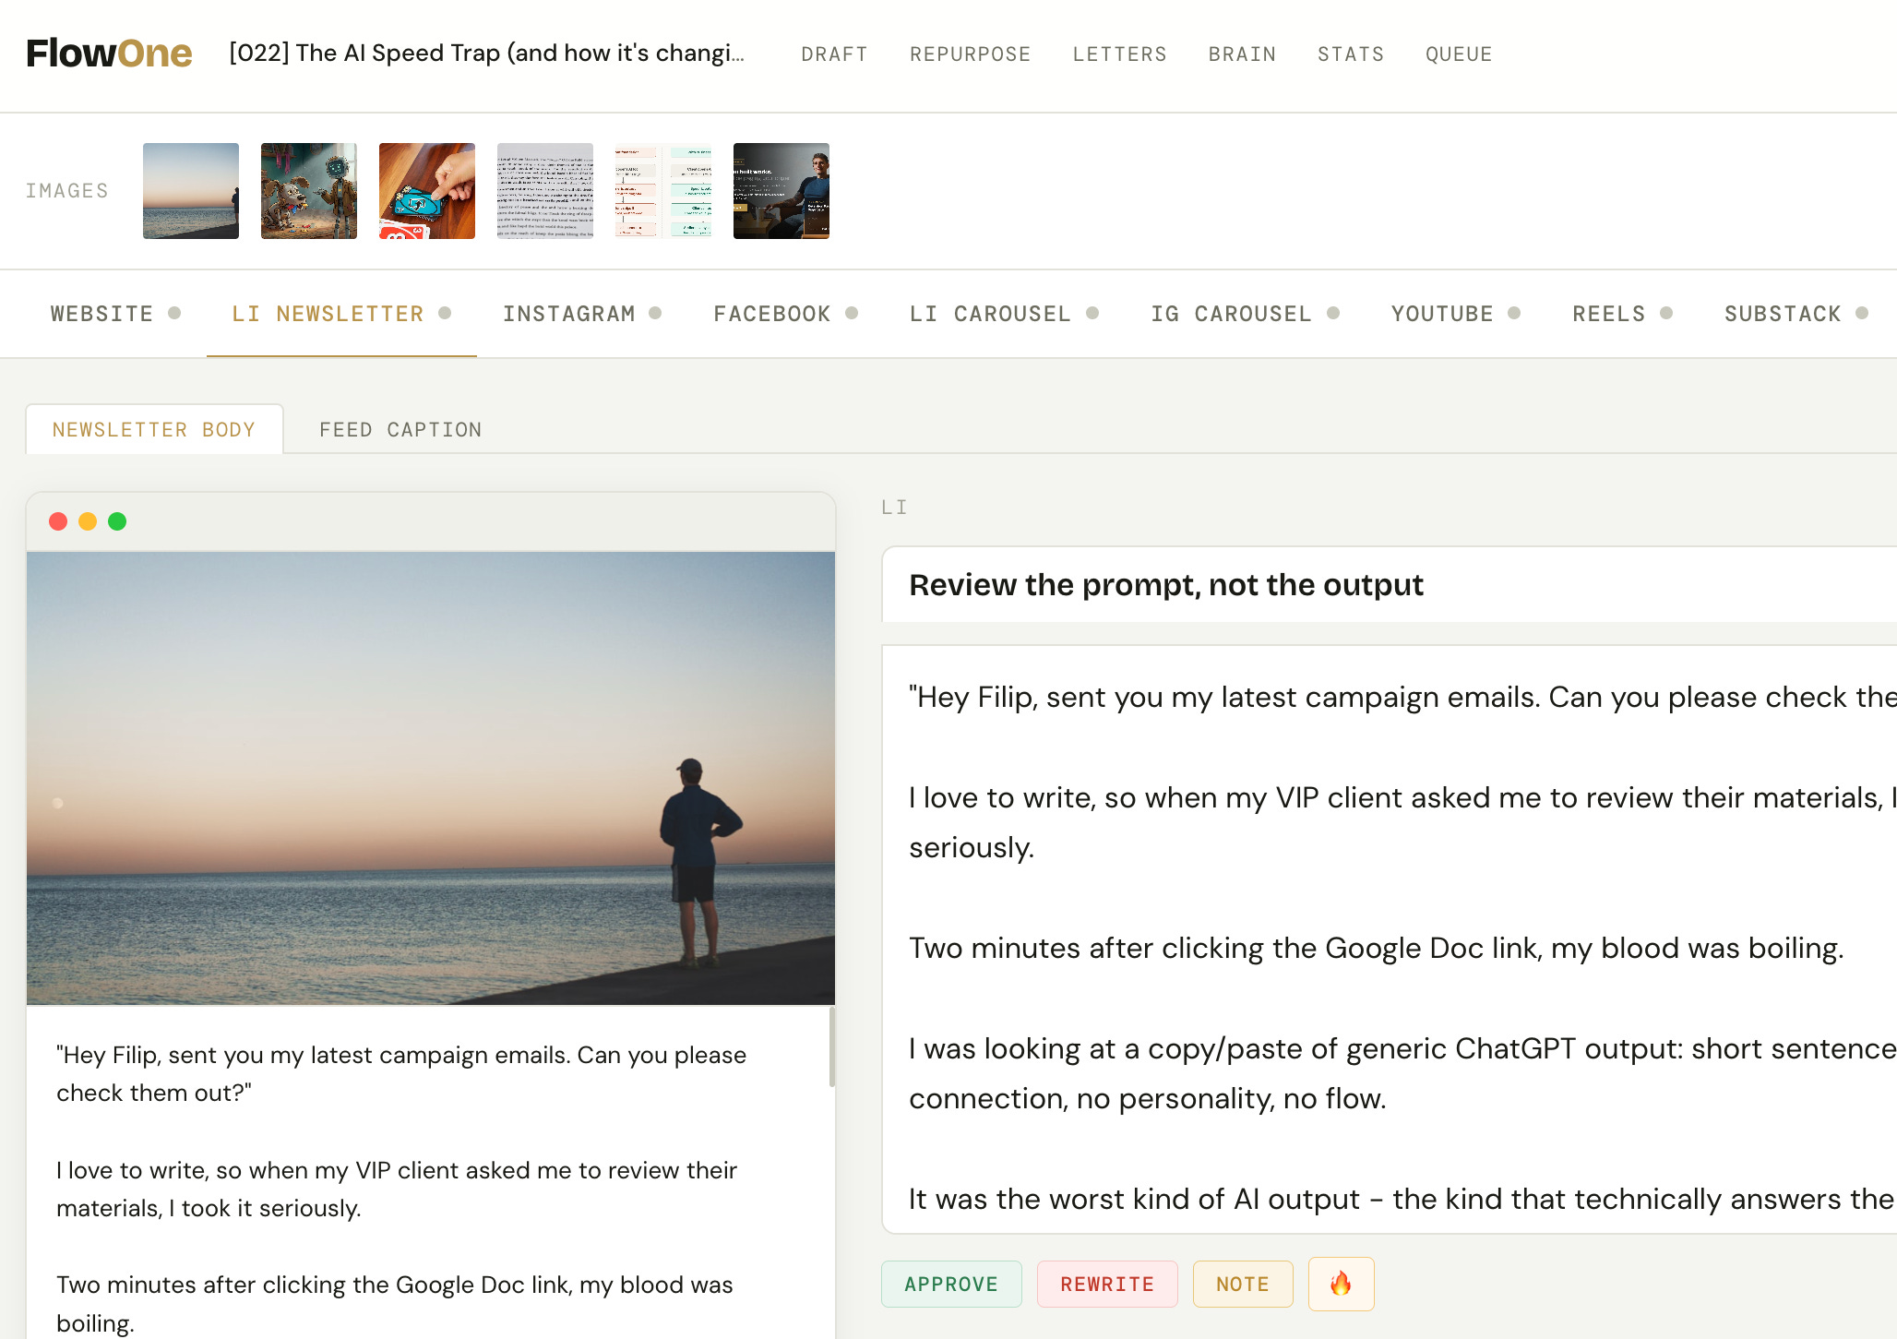Select the robot puppets image thumbnail

coord(309,191)
